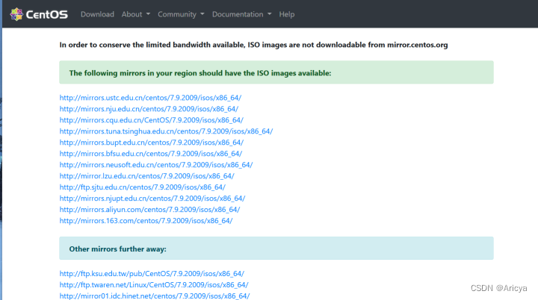538x300 pixels.
Task: Open the mirrors.bfsu.edu.cn mirror link
Action: coord(151,154)
